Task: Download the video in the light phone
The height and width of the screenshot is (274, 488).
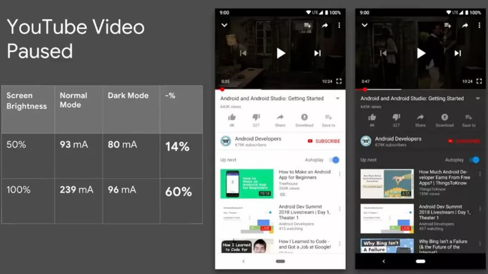Action: pyautogui.click(x=305, y=120)
